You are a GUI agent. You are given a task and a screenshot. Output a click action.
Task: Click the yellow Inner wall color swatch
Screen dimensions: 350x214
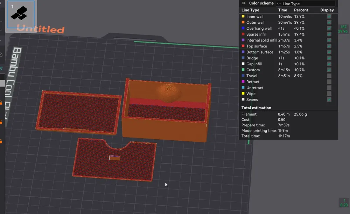[243, 16]
